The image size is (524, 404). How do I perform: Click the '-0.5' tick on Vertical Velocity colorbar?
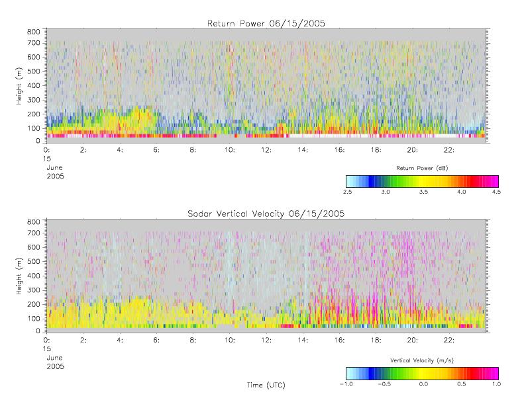[x=384, y=384]
